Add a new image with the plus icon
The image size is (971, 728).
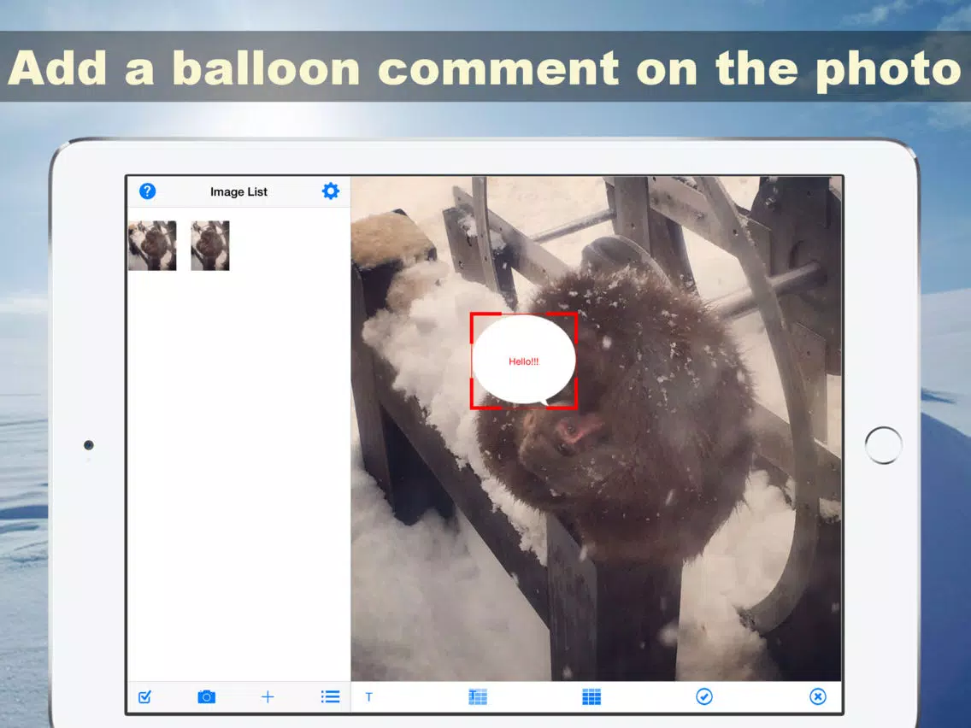click(x=268, y=697)
